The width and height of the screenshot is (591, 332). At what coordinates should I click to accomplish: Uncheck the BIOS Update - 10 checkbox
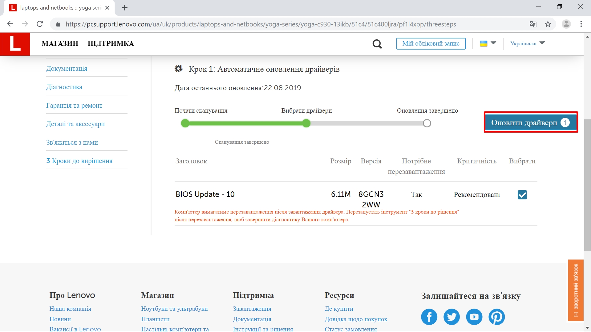point(522,195)
